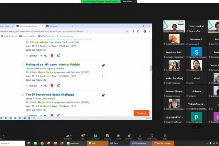This screenshot has width=219, height=146.
Task: Click copyright icon under the 2019 conference paper
Action: click(x=59, y=55)
